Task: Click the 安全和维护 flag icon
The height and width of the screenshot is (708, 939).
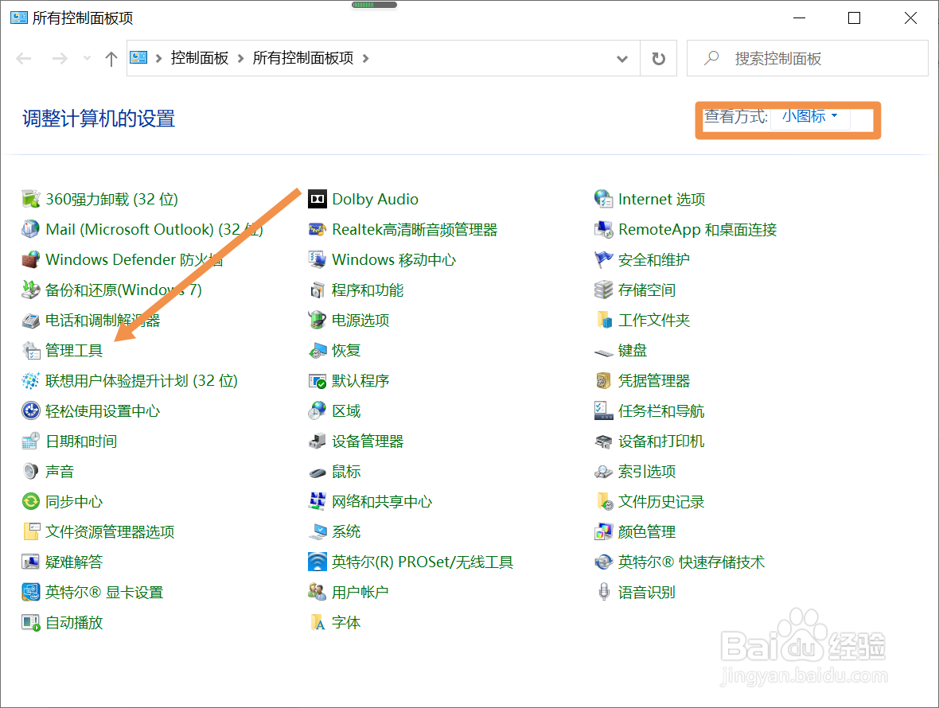Action: click(x=604, y=260)
